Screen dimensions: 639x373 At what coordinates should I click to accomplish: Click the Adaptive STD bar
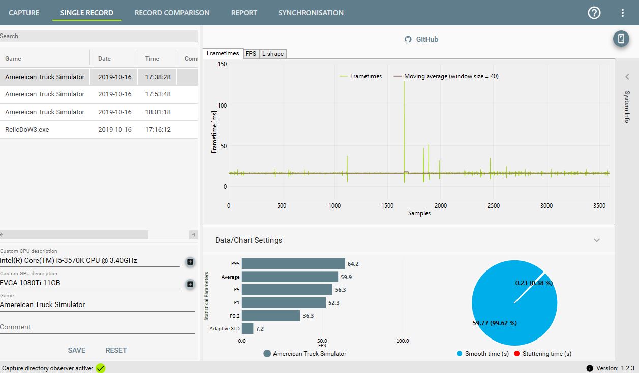point(248,328)
